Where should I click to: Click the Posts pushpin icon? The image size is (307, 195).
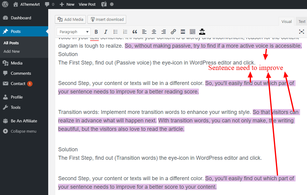pos(5,31)
